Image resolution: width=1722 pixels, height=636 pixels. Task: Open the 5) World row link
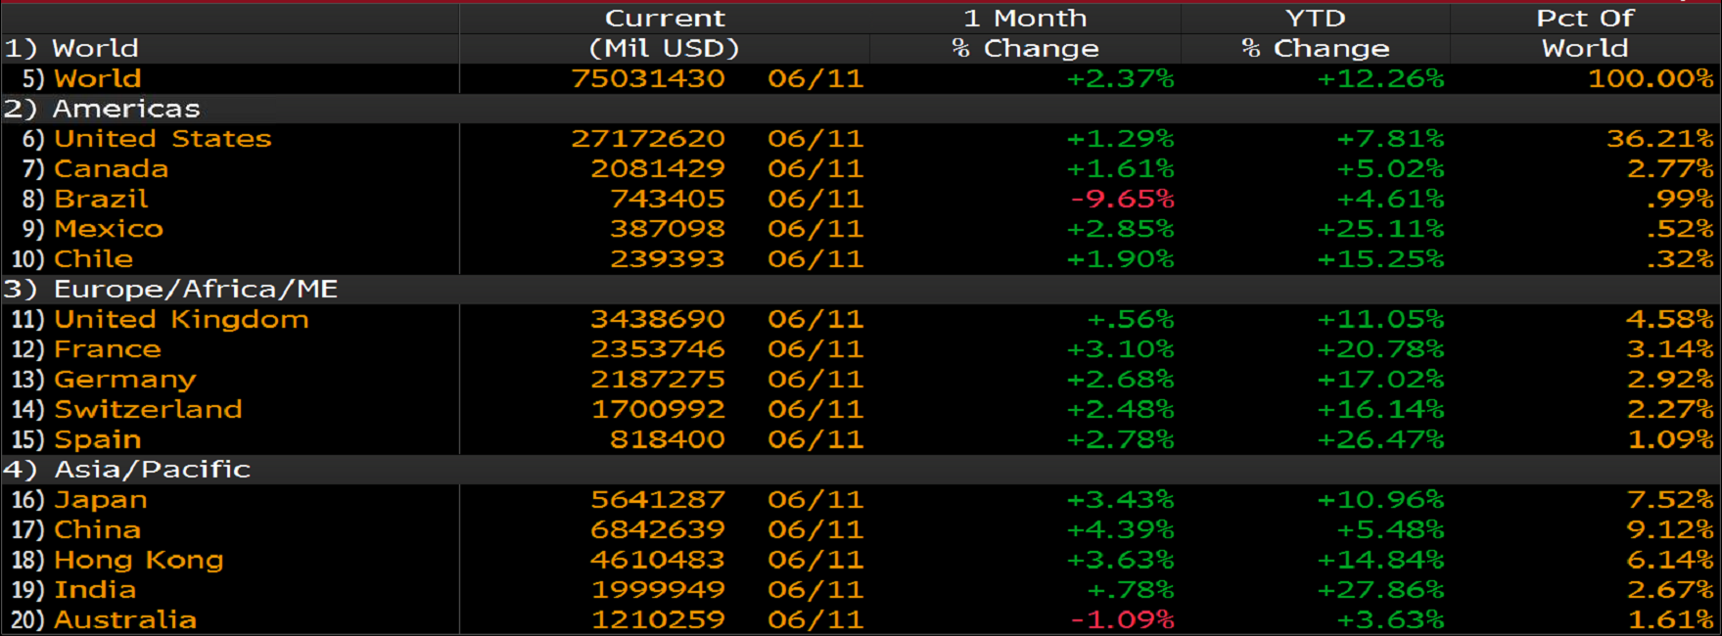(x=97, y=78)
